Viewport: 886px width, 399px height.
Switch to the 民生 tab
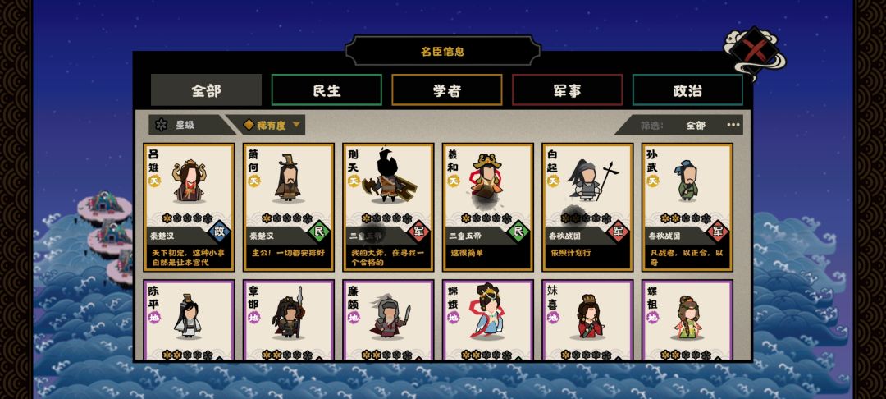point(327,89)
